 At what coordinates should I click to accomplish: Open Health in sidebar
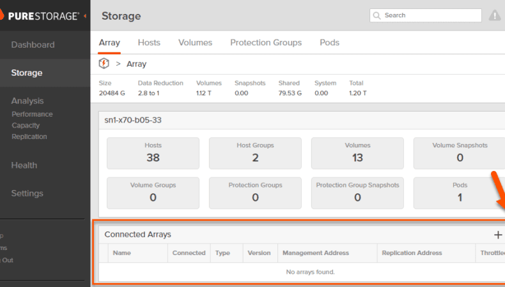coord(24,165)
